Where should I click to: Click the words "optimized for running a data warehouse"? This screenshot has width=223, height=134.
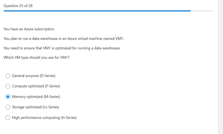click(88, 48)
